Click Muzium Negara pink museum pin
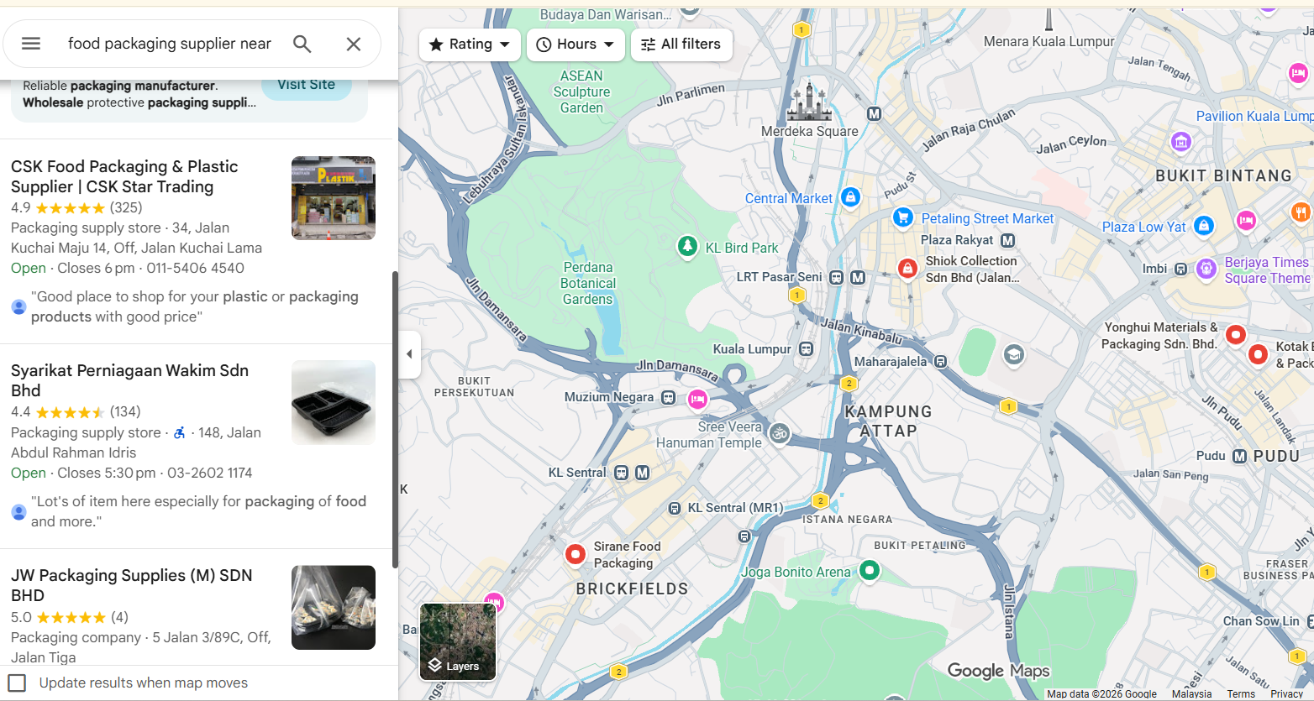The image size is (1314, 701). click(x=697, y=400)
